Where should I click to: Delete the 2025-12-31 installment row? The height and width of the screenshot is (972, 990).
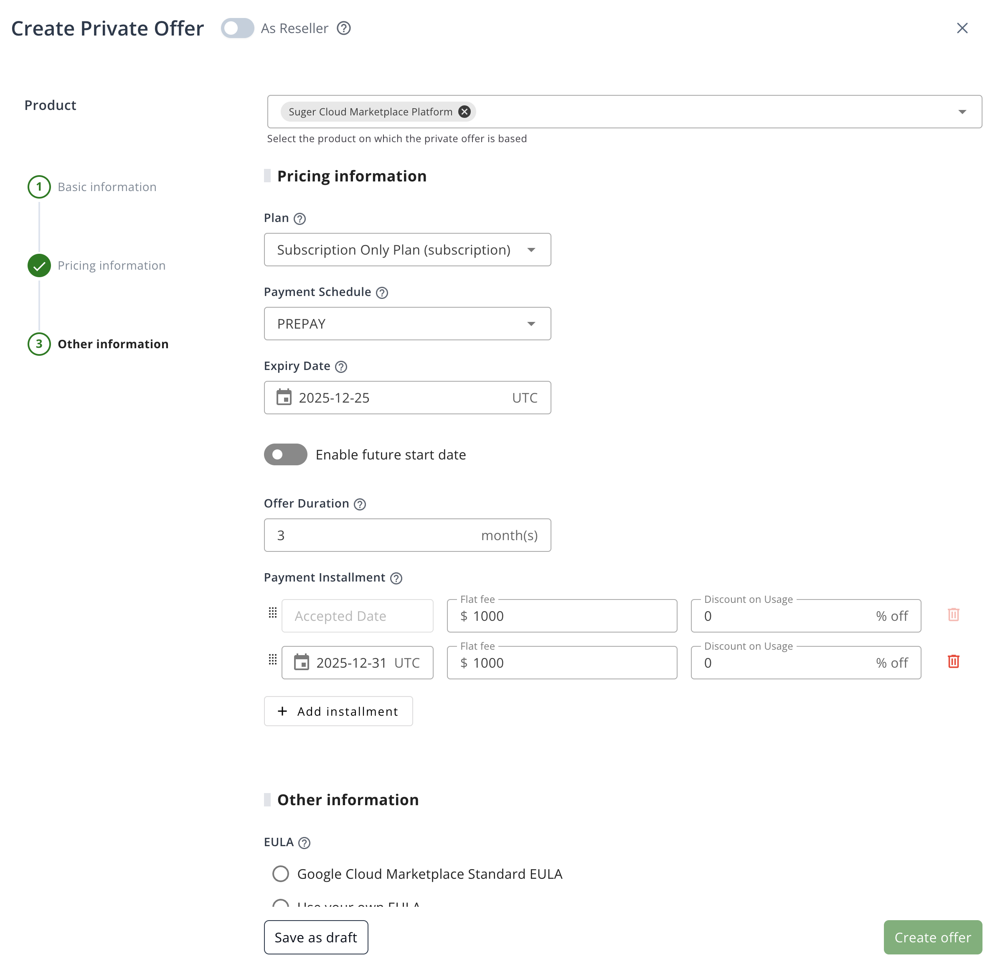click(953, 662)
